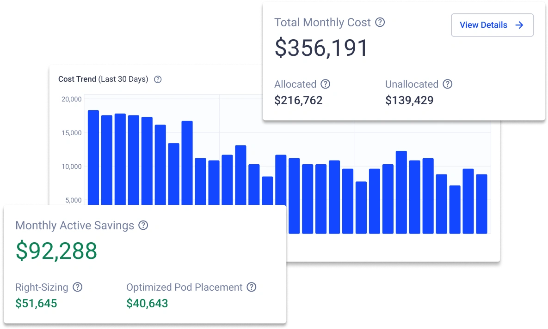Open the Total Monthly Cost help icon

click(380, 22)
